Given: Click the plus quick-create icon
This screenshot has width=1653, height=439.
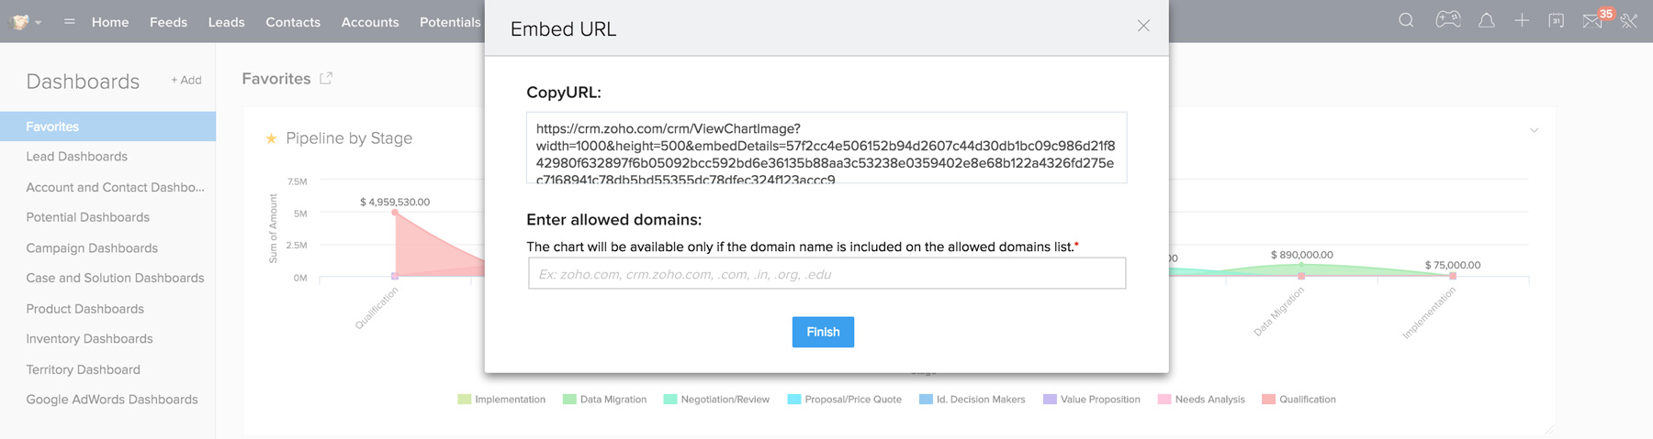Looking at the screenshot, I should tap(1522, 20).
